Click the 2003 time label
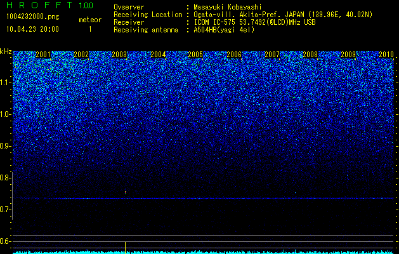Screen dimensions: 399x254 coord(119,55)
